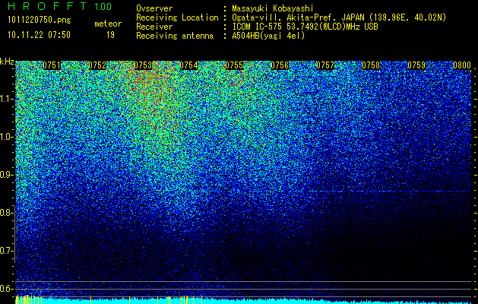478x304 pixels.
Task: Click the Receiving Location label
Action: click(x=177, y=17)
